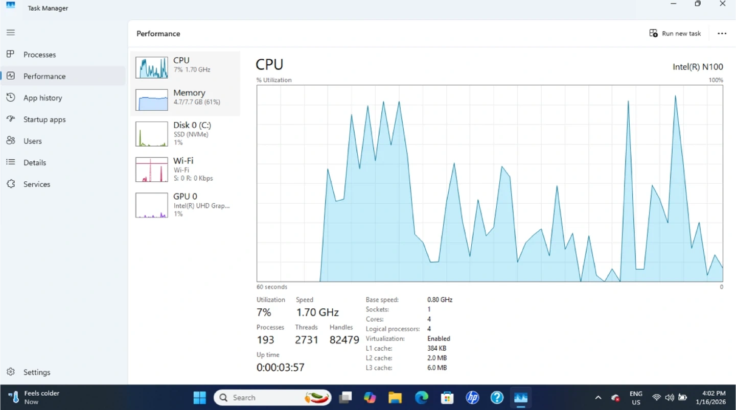Expand the system tray hidden icons chevron
736x410 pixels.
pyautogui.click(x=598, y=398)
